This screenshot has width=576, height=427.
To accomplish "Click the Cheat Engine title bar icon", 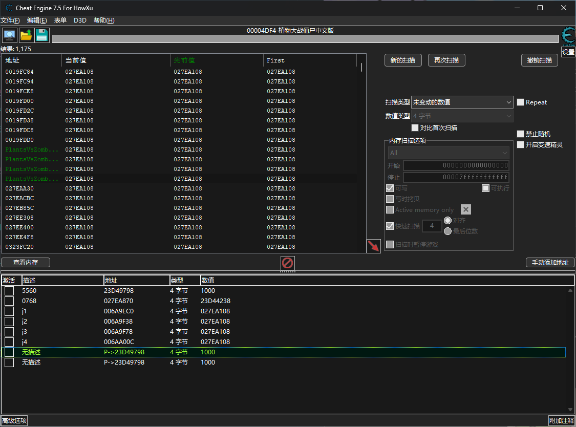I will (8, 8).
